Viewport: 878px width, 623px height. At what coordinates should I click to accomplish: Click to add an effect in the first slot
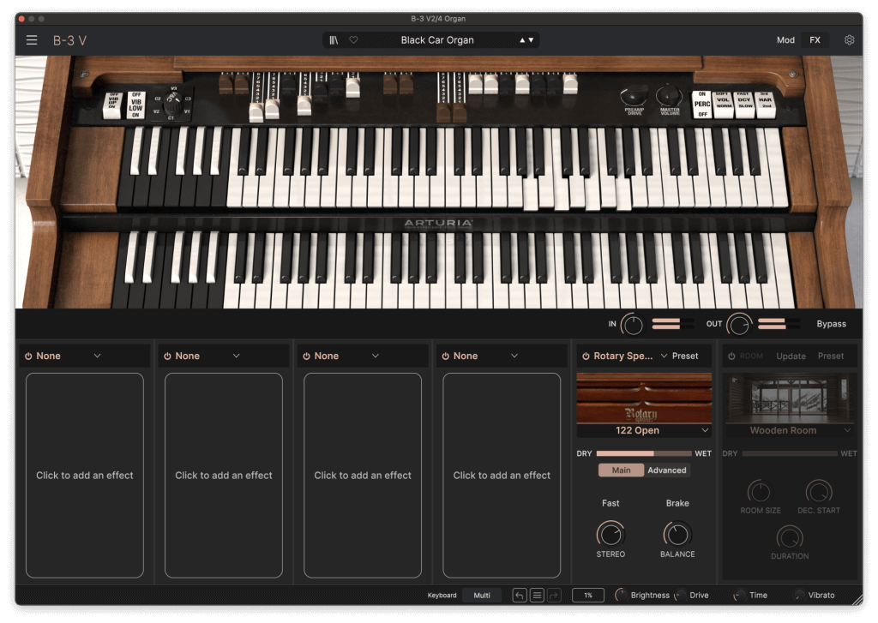coord(84,476)
